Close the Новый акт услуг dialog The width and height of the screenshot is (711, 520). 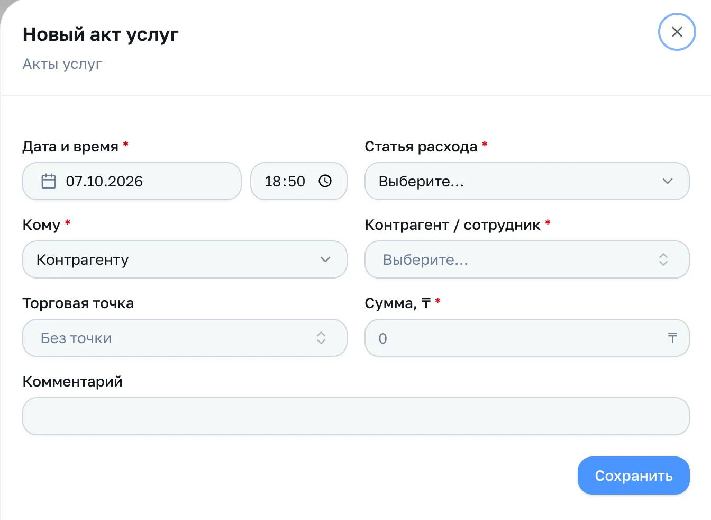[x=677, y=32]
